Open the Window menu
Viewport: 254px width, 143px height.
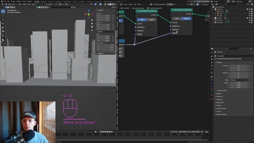click(x=19, y=2)
